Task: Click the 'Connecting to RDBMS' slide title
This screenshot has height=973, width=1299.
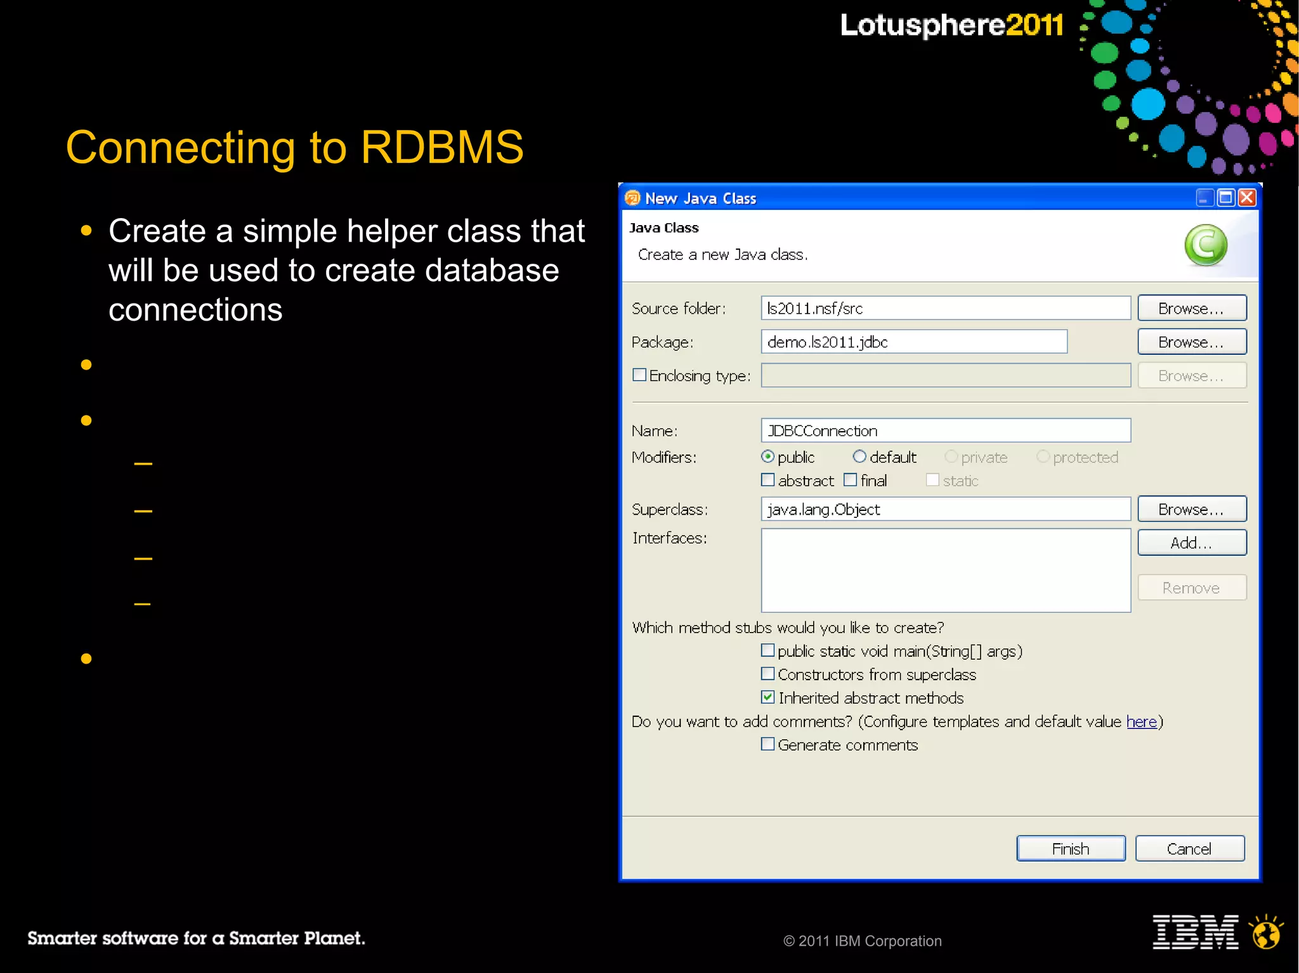Action: pos(295,148)
